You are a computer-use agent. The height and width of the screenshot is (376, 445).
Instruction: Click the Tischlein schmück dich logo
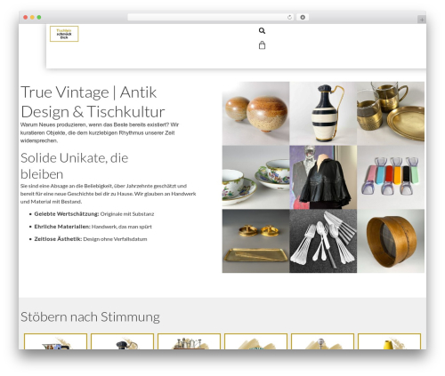64,34
